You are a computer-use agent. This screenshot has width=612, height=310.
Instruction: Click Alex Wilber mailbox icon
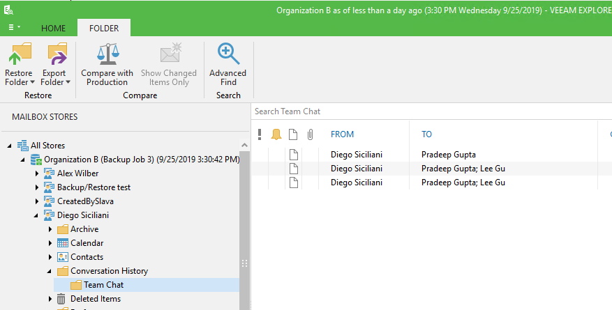point(49,173)
